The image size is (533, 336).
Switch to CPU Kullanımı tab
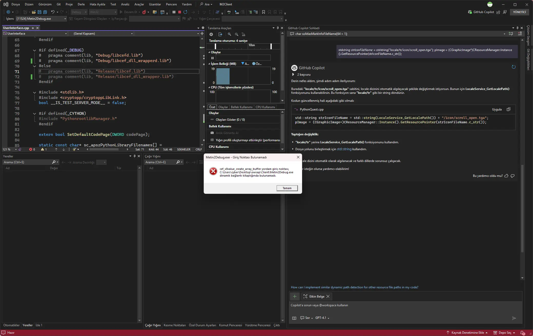tap(265, 107)
